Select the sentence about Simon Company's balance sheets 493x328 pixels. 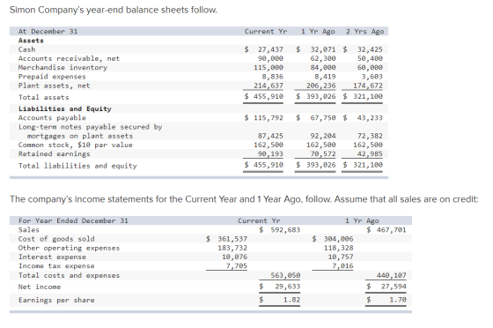(114, 10)
